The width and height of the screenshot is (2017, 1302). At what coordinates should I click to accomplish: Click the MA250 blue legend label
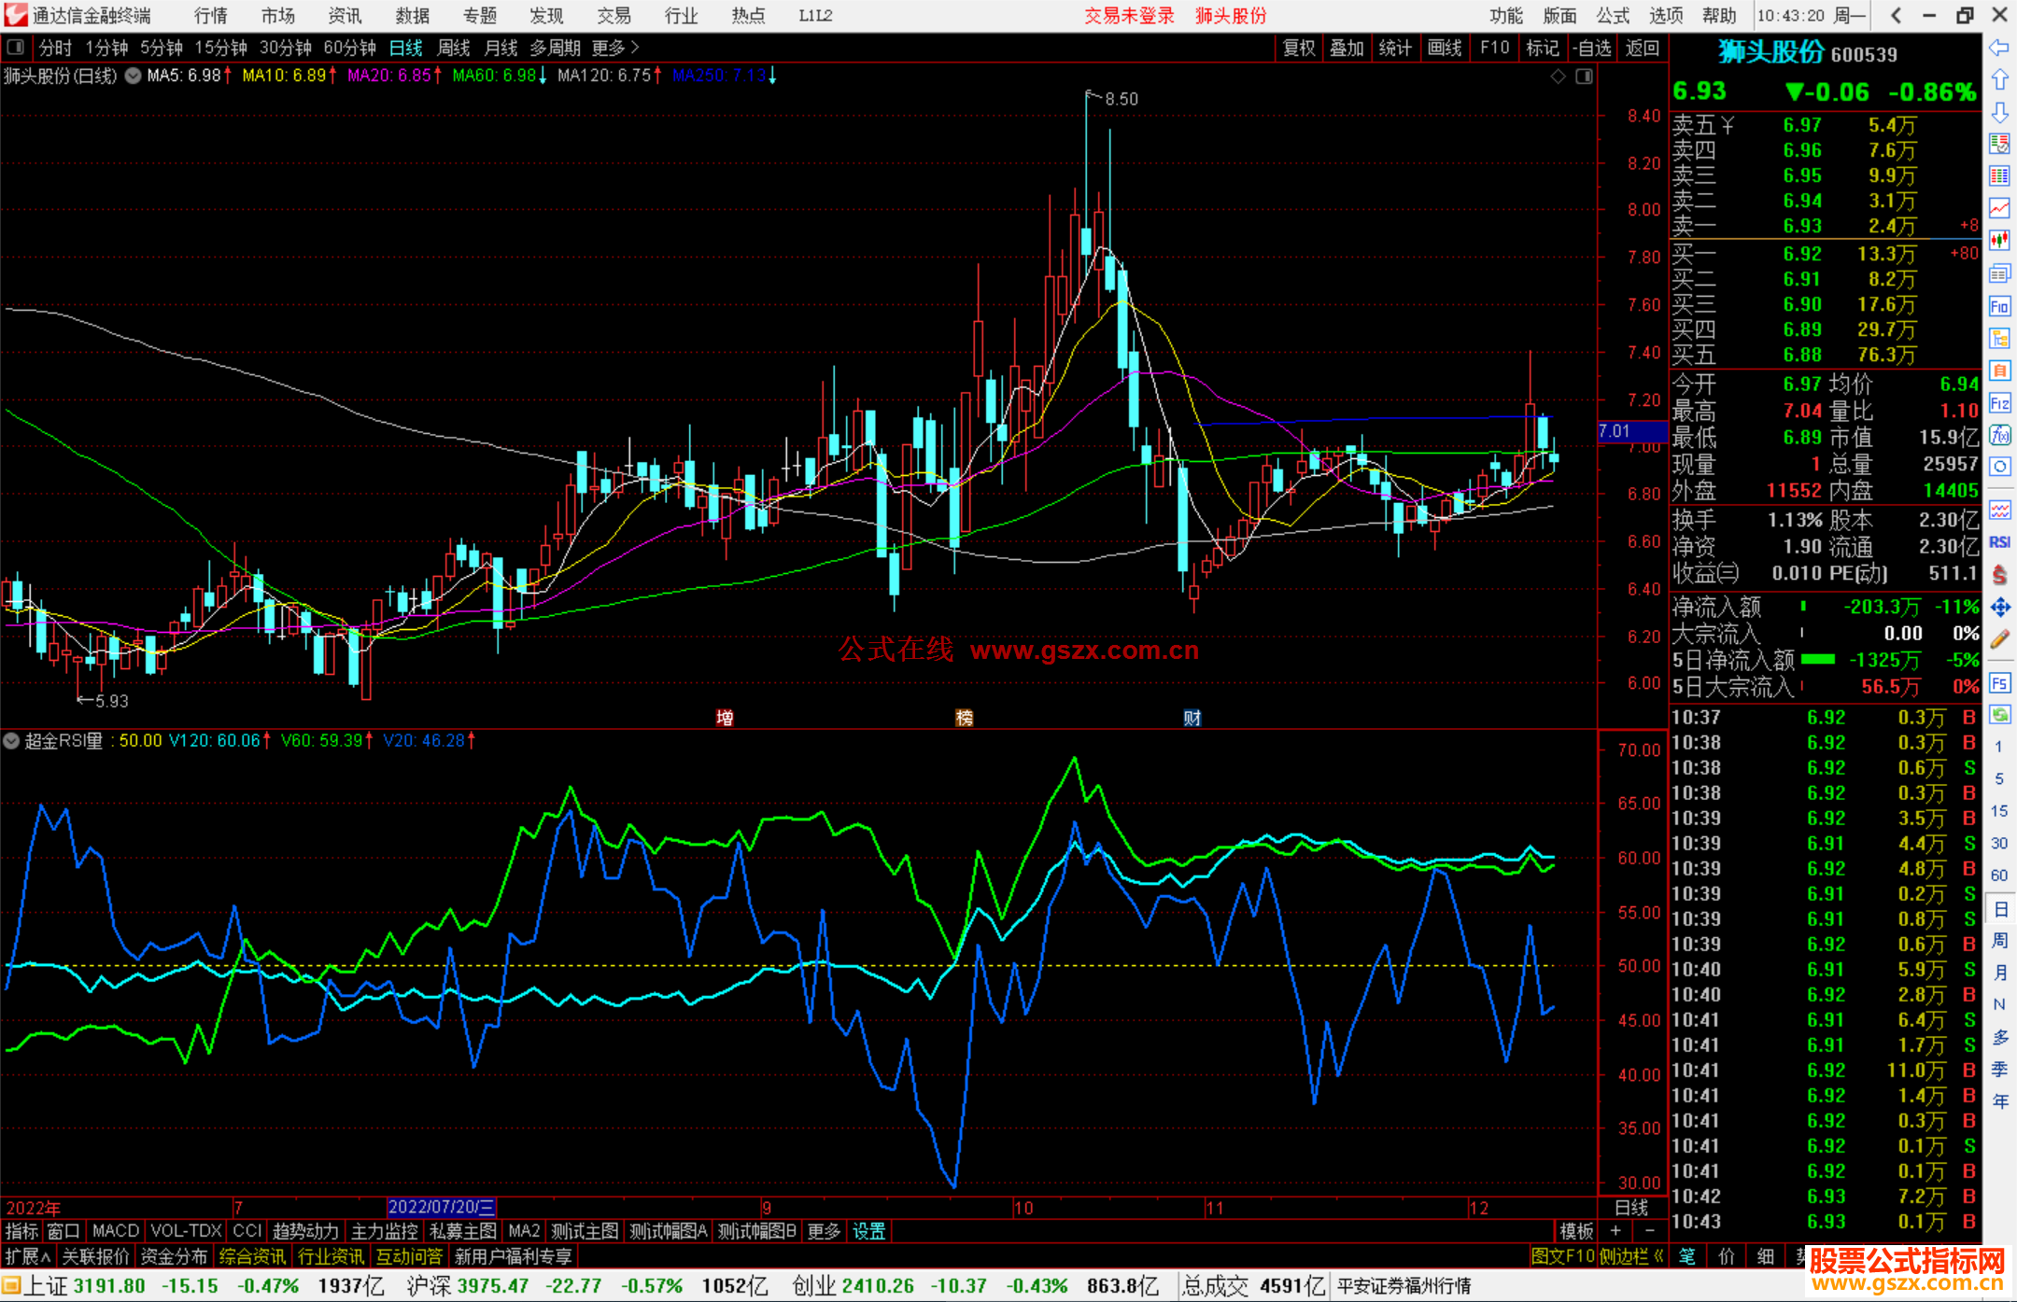[x=719, y=76]
